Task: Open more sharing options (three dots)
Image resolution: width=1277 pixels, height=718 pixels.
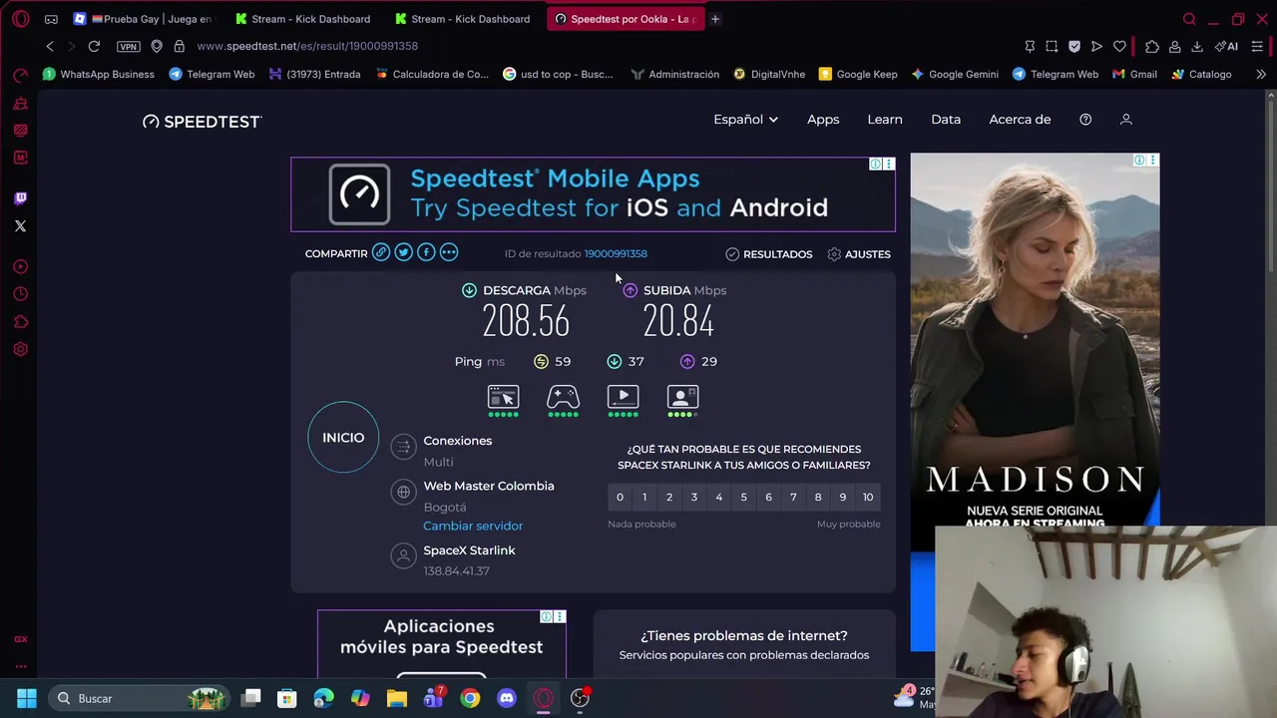Action: [449, 252]
